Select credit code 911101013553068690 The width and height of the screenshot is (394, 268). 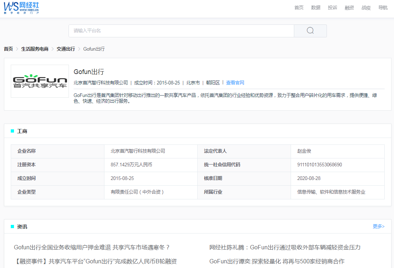(320, 165)
